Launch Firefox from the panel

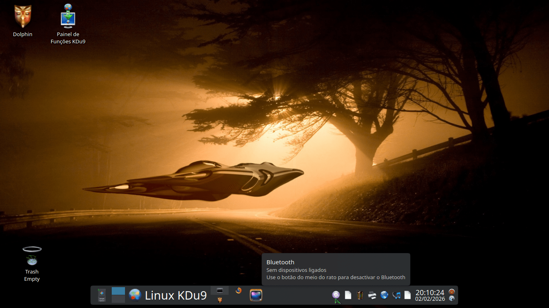point(239,290)
